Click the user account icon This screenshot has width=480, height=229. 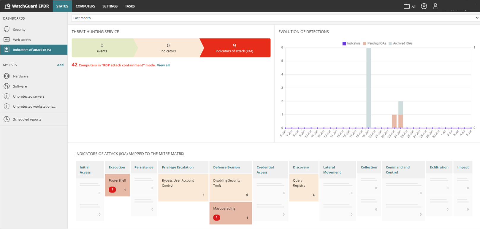pyautogui.click(x=435, y=6)
